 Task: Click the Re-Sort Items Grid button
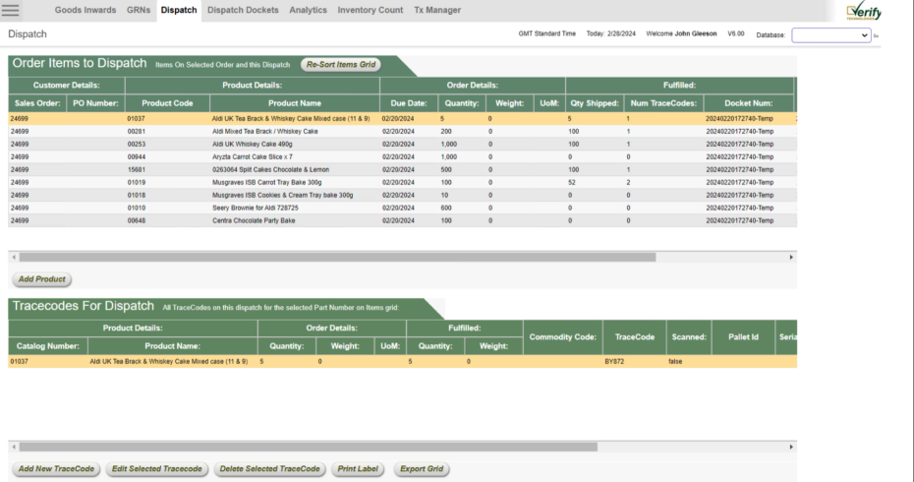click(x=339, y=65)
